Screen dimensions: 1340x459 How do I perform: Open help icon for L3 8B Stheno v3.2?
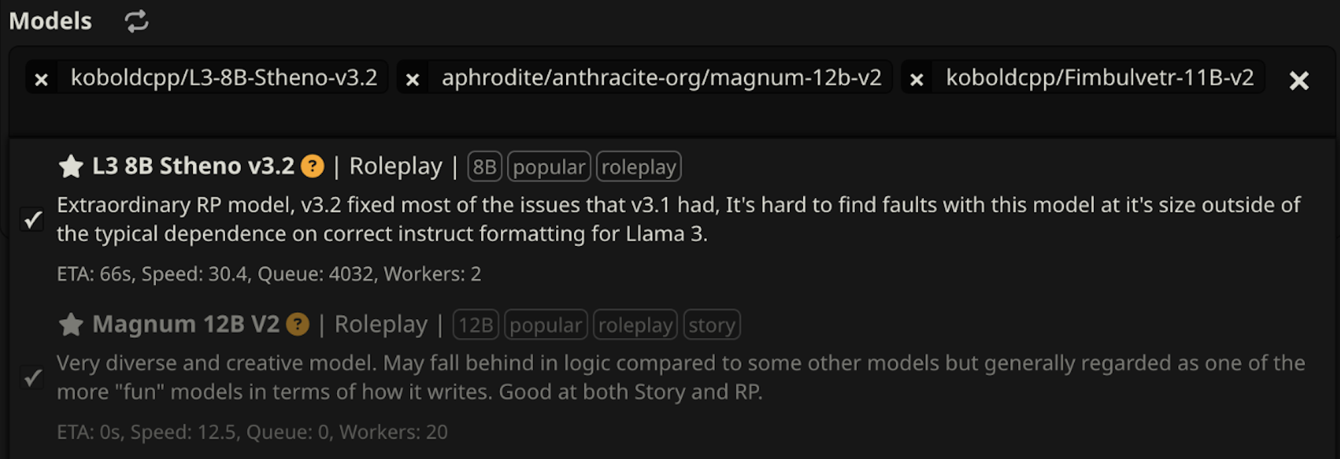click(x=312, y=166)
